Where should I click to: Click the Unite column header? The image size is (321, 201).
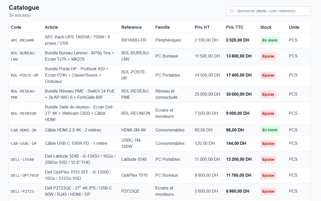[294, 27]
